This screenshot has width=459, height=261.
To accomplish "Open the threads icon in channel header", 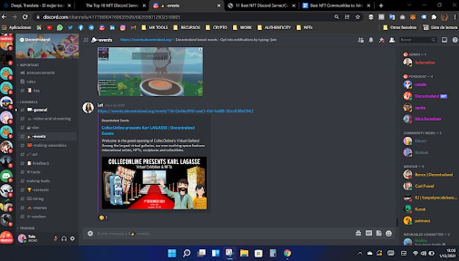I will pyautogui.click(x=361, y=40).
